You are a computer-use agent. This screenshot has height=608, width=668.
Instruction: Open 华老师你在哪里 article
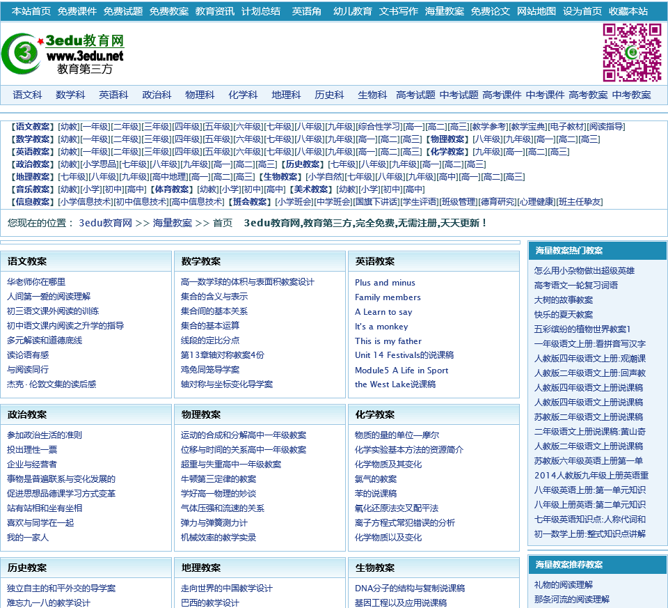36,282
